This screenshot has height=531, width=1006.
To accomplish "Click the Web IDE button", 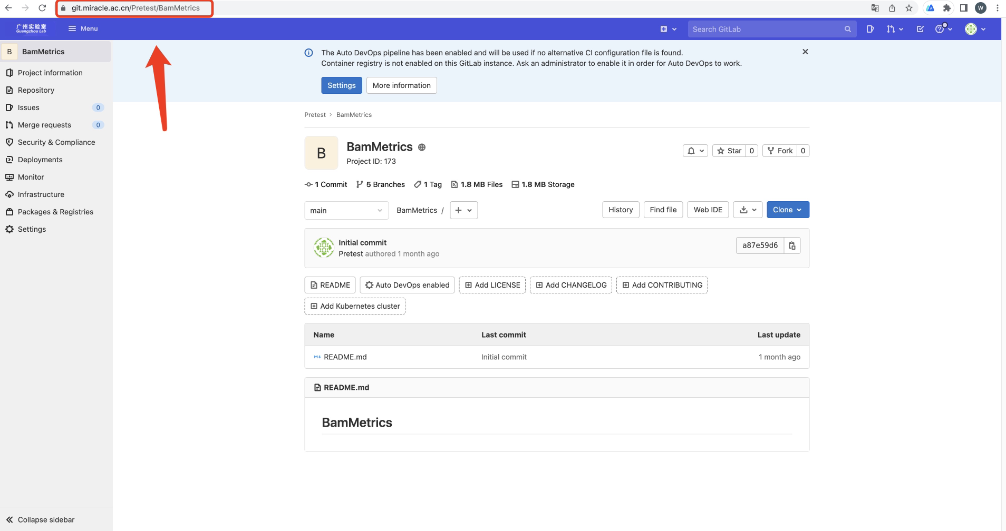I will (708, 210).
